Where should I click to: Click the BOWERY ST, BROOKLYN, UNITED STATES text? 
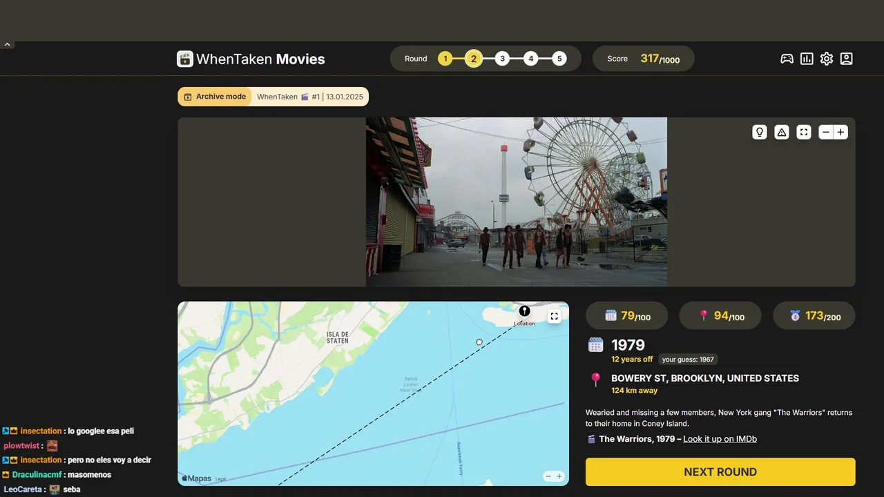click(x=705, y=378)
